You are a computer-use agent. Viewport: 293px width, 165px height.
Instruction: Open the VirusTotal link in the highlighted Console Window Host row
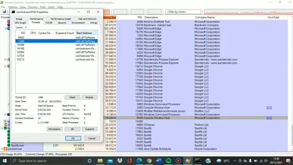(x=269, y=118)
